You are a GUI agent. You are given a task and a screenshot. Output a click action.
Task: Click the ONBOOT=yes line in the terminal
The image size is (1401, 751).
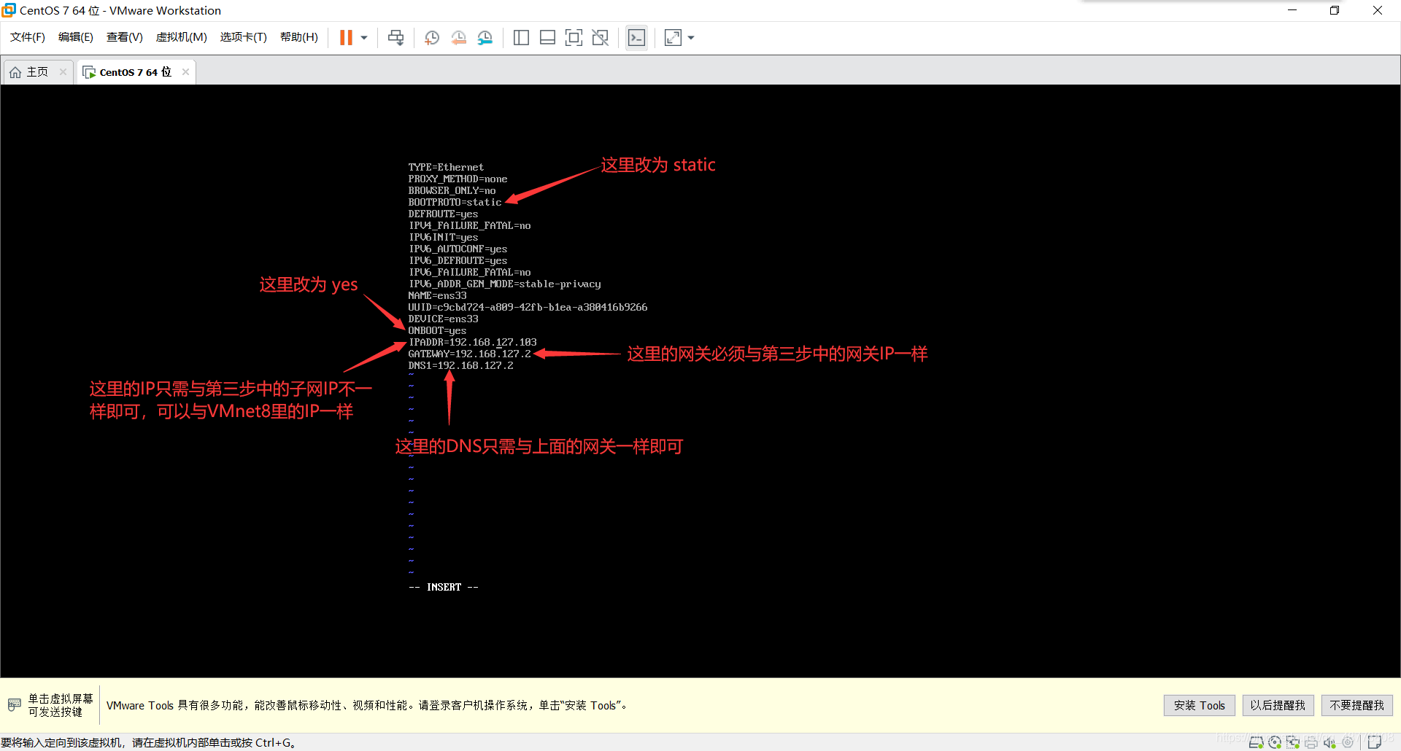tap(437, 330)
